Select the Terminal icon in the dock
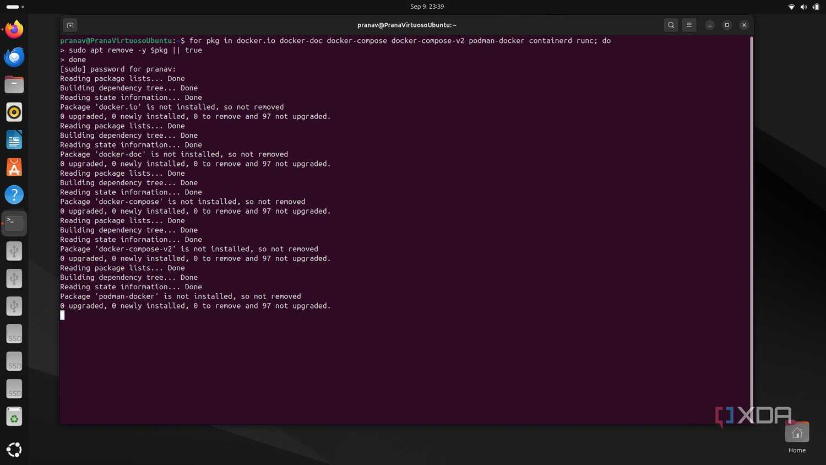 [x=14, y=223]
